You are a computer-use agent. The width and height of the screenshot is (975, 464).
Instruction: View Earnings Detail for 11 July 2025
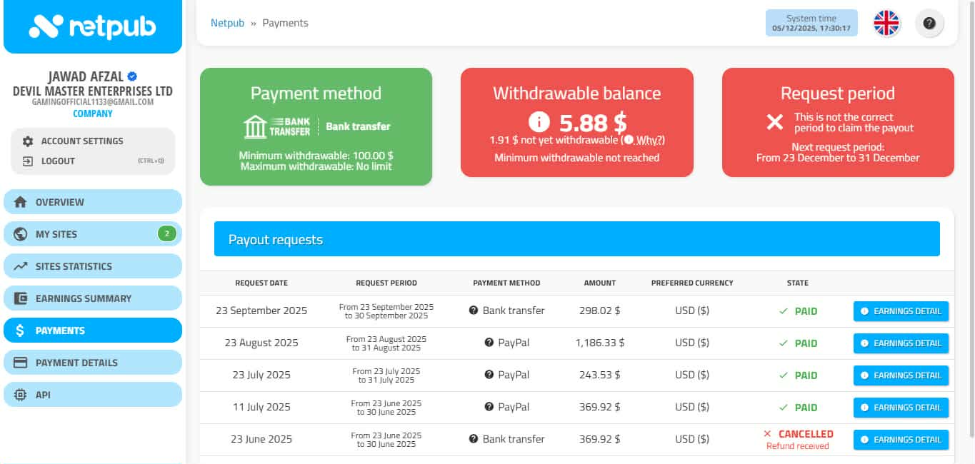pyautogui.click(x=901, y=408)
